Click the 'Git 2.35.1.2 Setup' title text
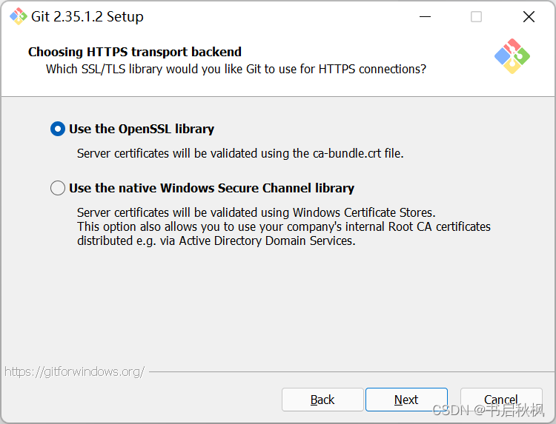Viewport: 556px width, 424px height. click(x=87, y=16)
